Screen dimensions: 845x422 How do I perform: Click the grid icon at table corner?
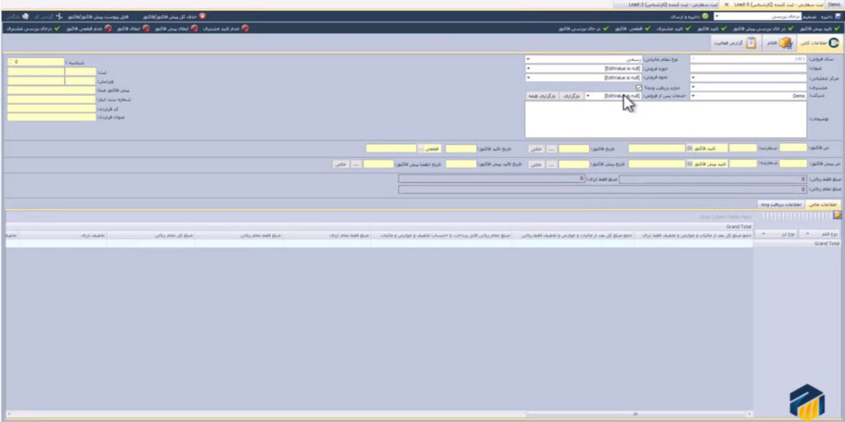pos(838,215)
